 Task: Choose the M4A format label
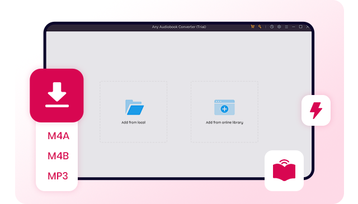tap(58, 136)
